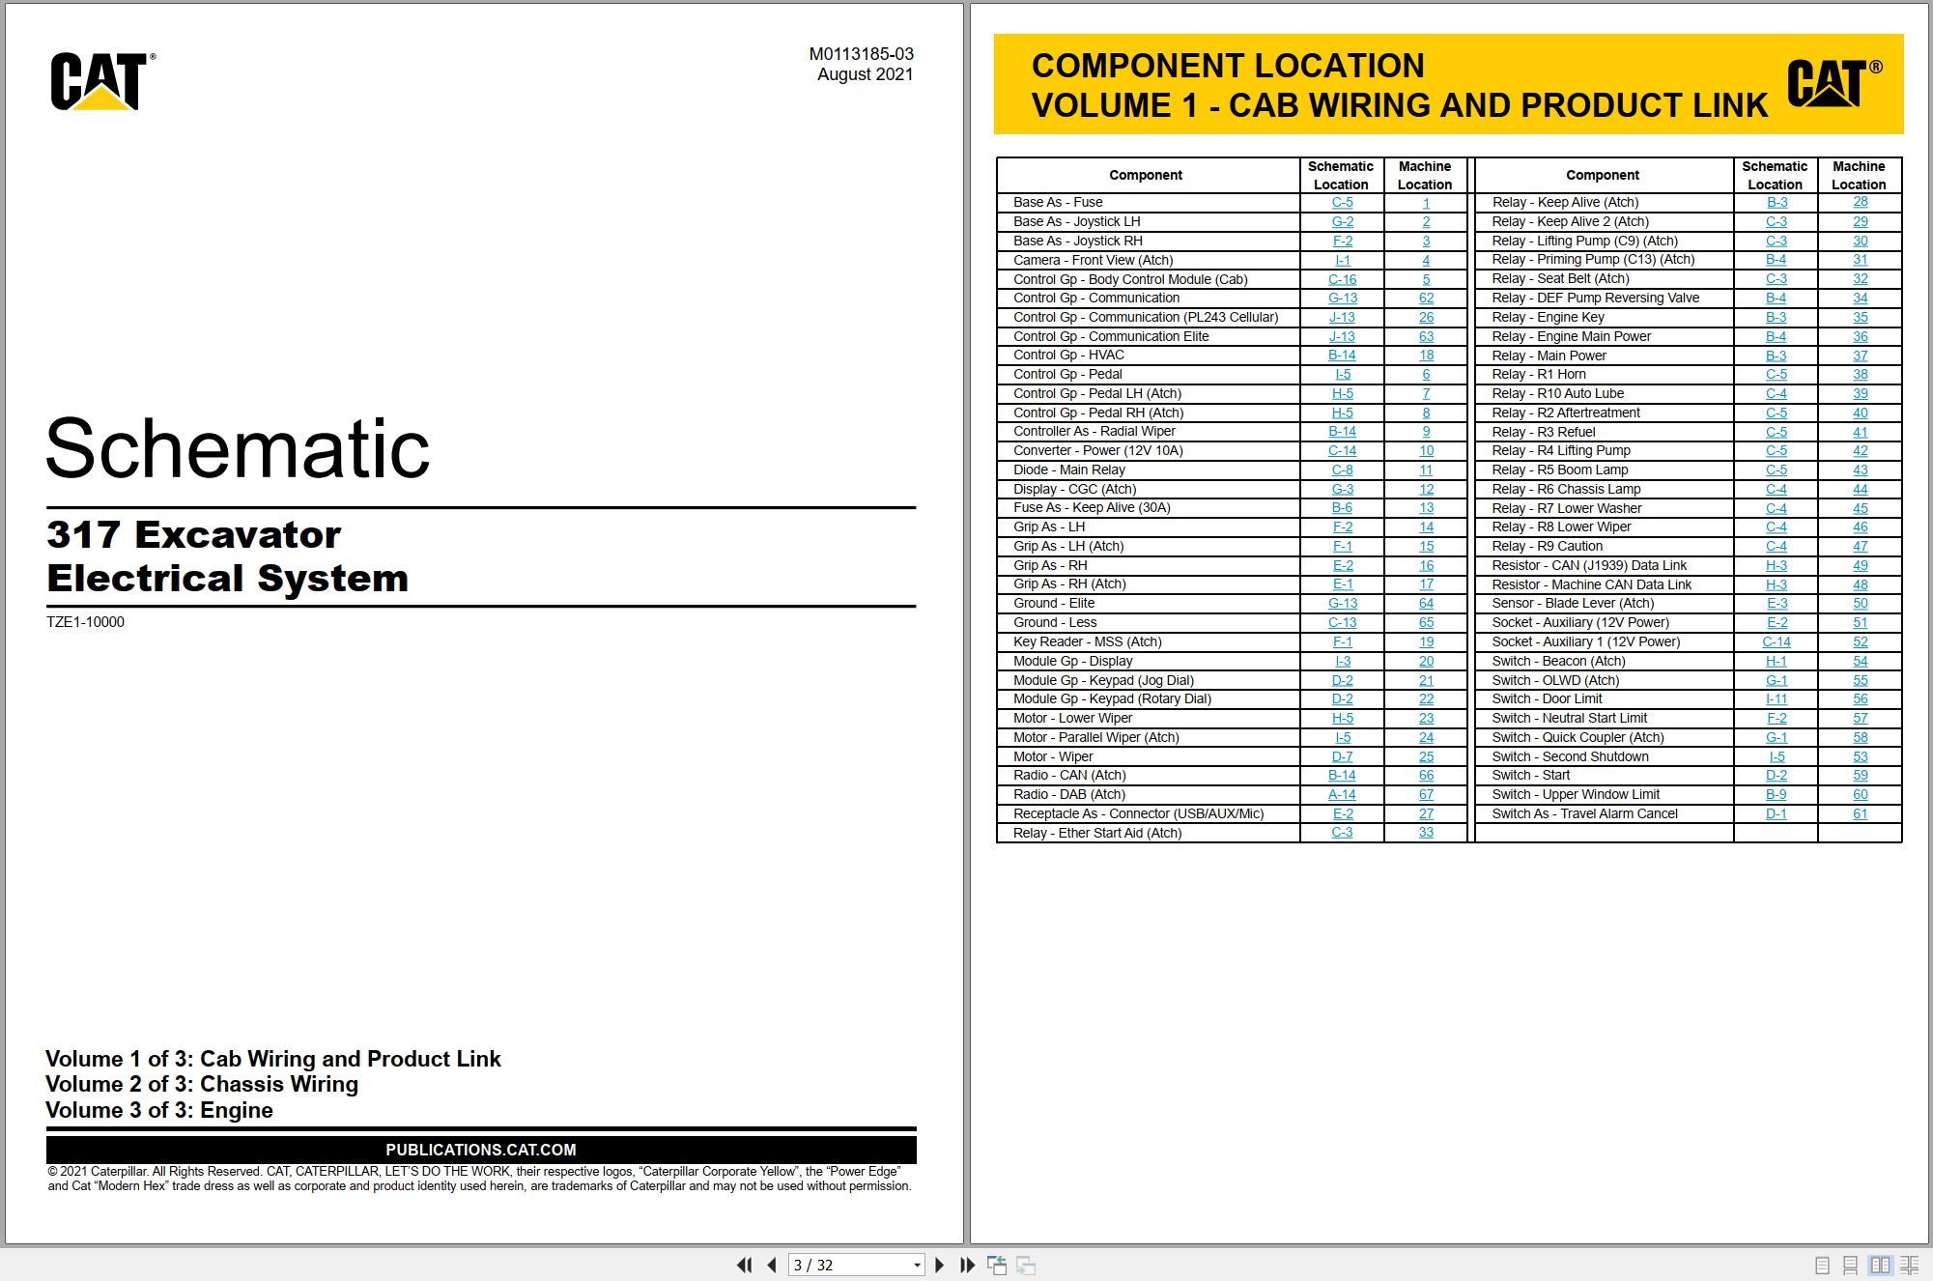Click the greyed next view icon
Viewport: 1933px width, 1281px height.
(x=1026, y=1265)
